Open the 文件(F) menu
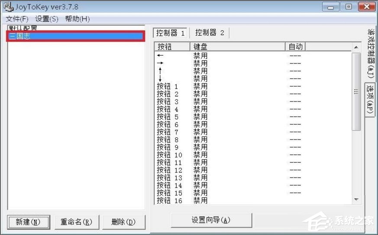 17,19
